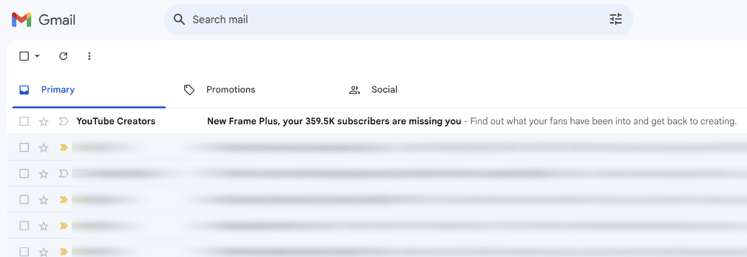Expand the select dropdown arrow
This screenshot has width=747, height=257.
[37, 56]
